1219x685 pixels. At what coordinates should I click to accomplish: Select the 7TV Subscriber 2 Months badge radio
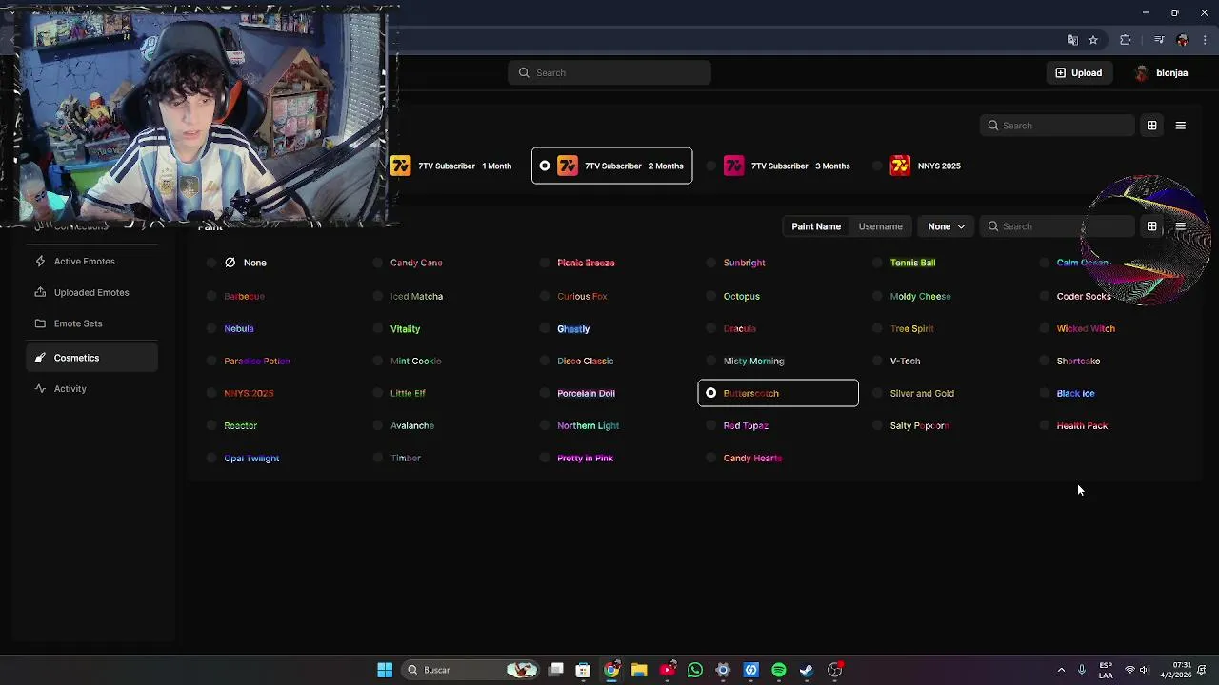click(545, 166)
